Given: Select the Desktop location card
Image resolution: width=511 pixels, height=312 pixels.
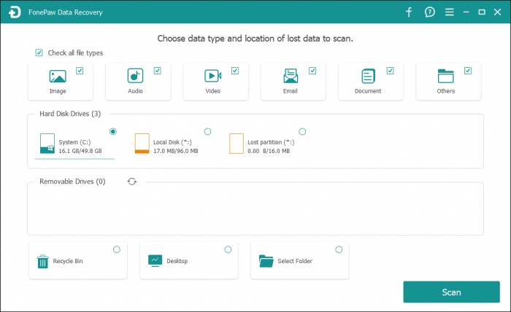Looking at the screenshot, I should 188,260.
